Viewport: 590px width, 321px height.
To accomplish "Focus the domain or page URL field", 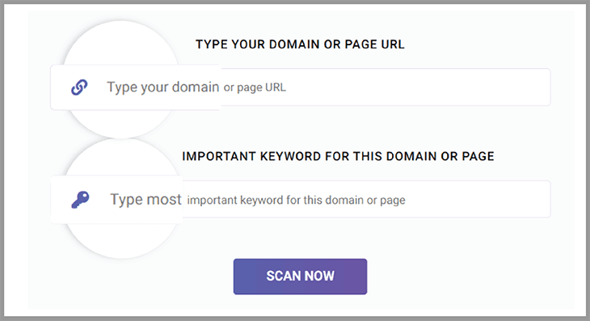I will tap(301, 87).
